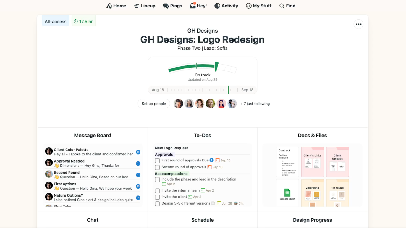The width and height of the screenshot is (406, 228).
Task: Open the Client Uploads folder thumbnail
Action: pos(337,162)
